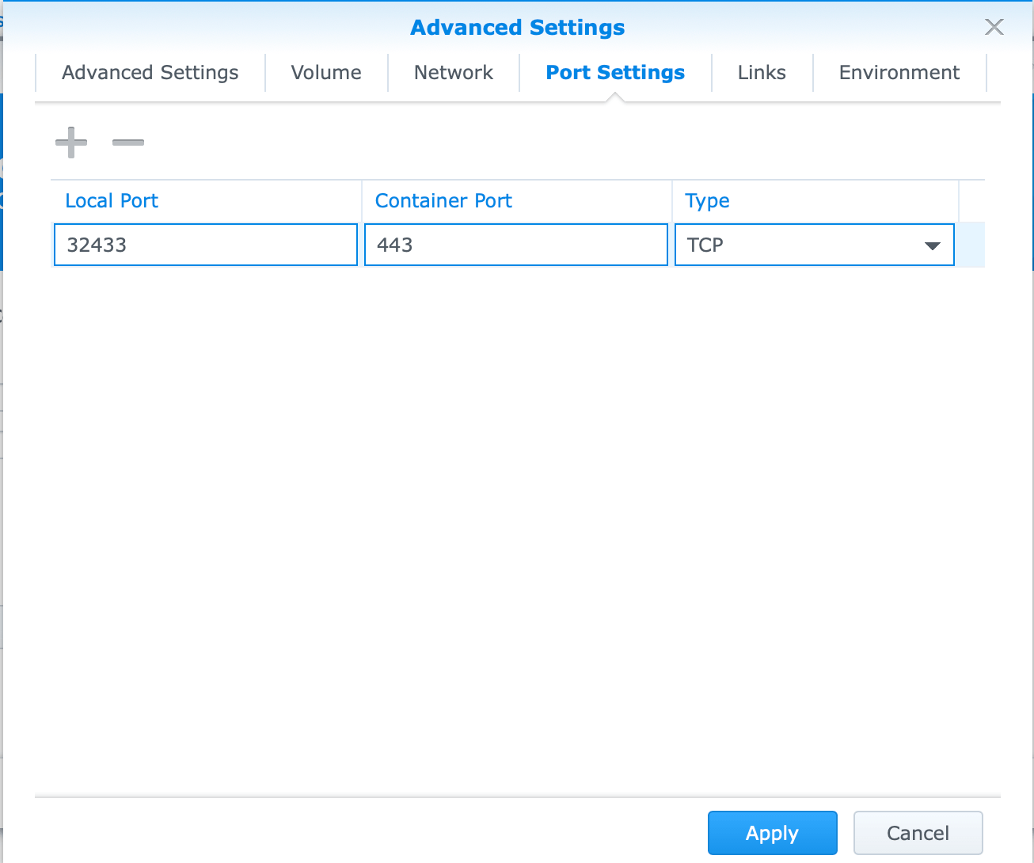The image size is (1034, 863).
Task: Click the minus icon to remove the port rule
Action: (x=127, y=143)
